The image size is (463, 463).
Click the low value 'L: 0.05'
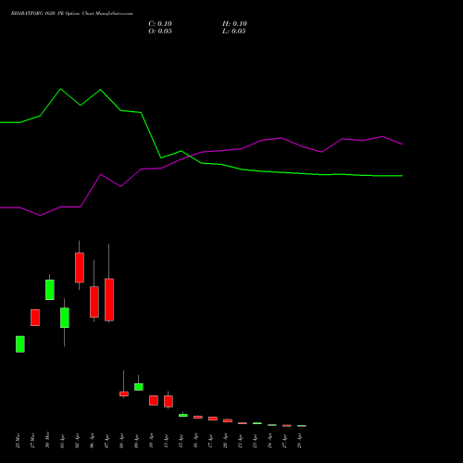click(234, 31)
